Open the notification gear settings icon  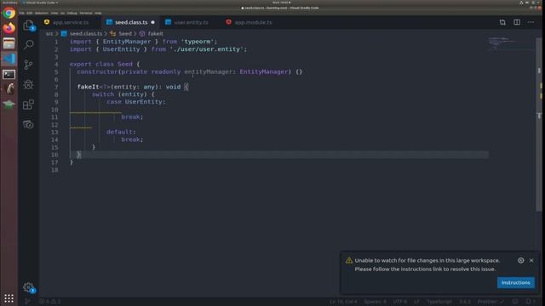[520, 261]
